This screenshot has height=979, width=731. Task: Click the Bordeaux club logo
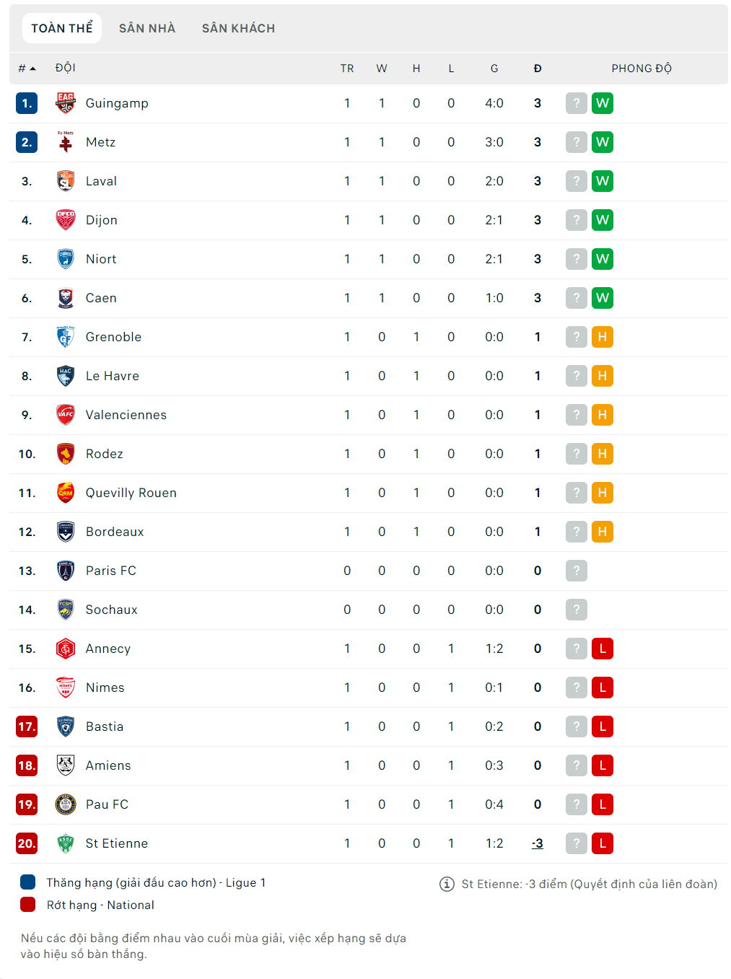pyautogui.click(x=66, y=532)
